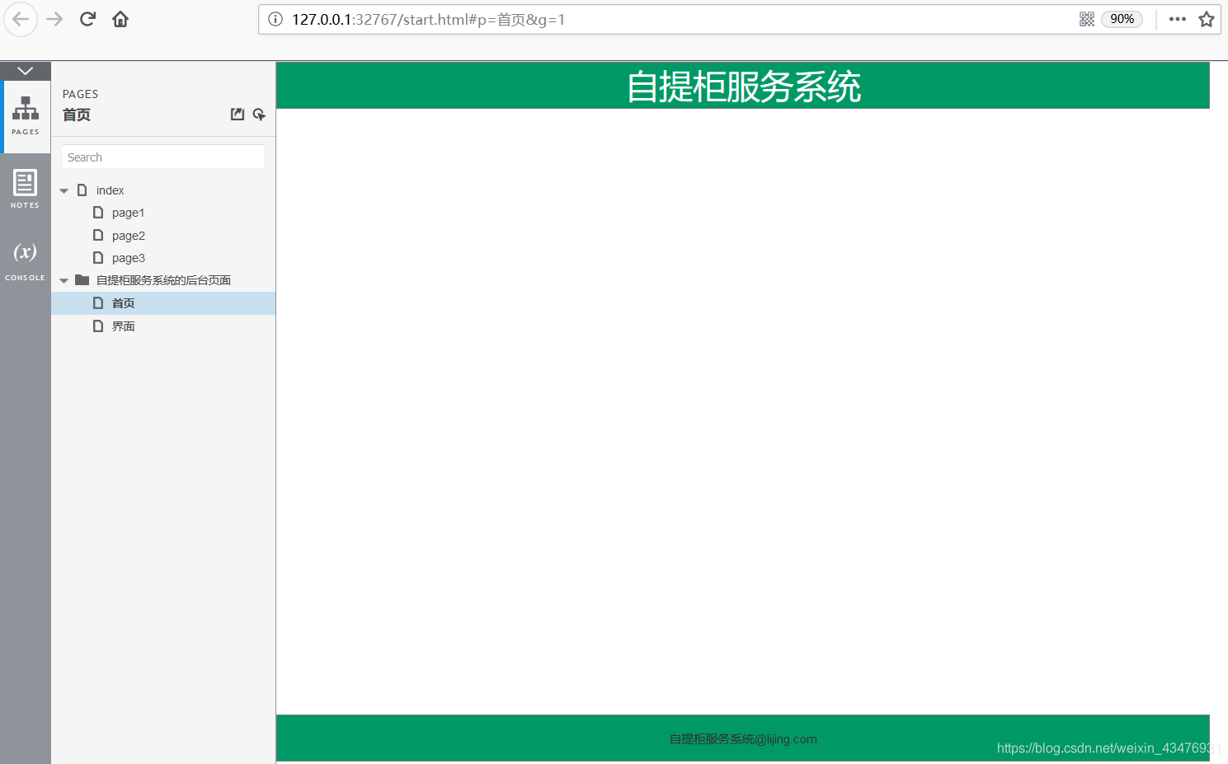Screen dimensions: 1228x764
Task: Click the 自提柜服务系统 header title
Action: pos(743,87)
